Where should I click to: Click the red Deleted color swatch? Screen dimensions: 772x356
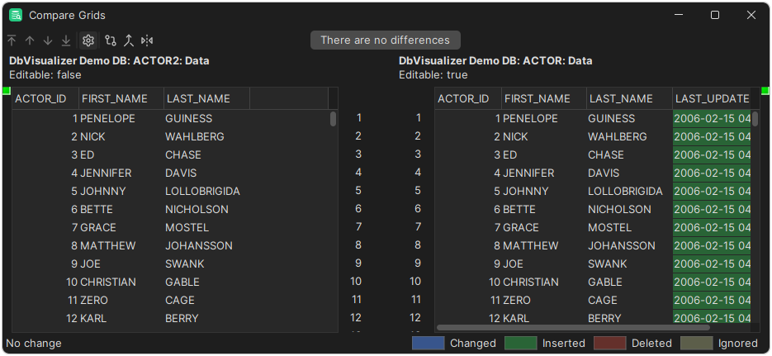coord(610,344)
